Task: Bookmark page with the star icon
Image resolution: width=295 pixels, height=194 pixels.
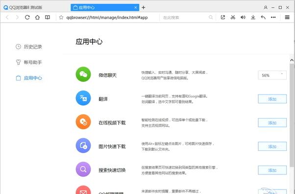Action: 61,18
